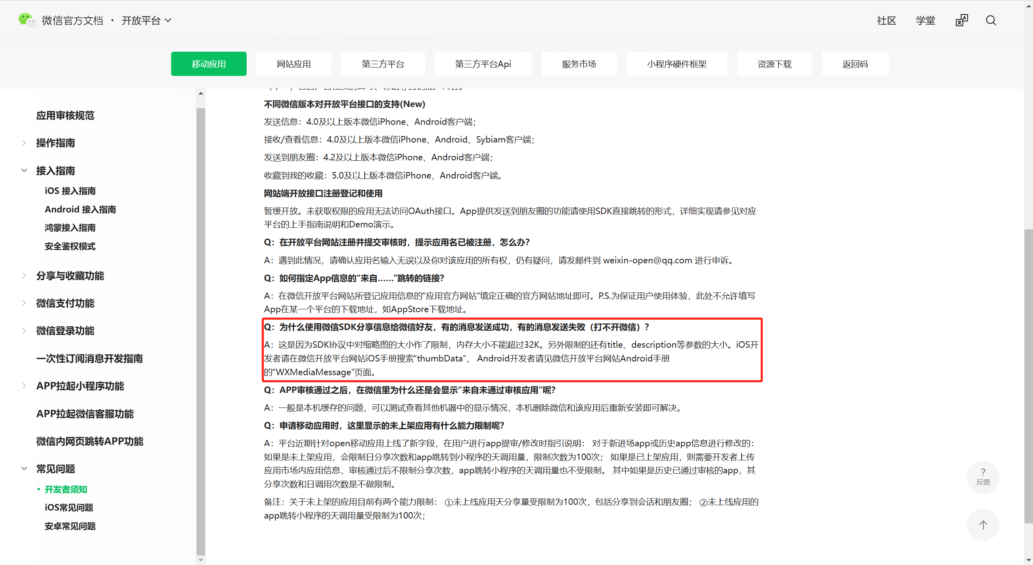Click heading 网站端开放接口注册登记和使用
Screen dimensions: 1033x565
tap(323, 193)
